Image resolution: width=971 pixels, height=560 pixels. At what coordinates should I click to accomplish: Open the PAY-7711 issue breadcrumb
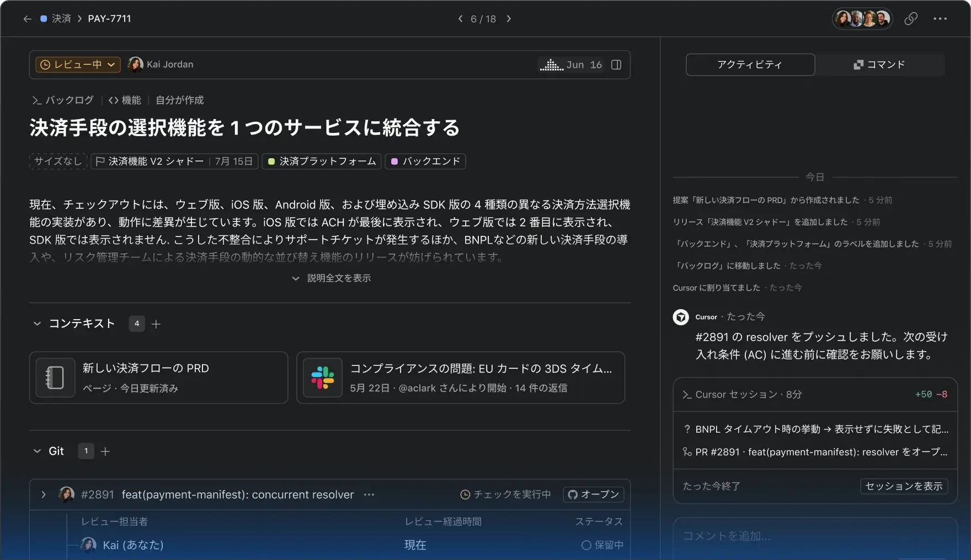(x=109, y=19)
